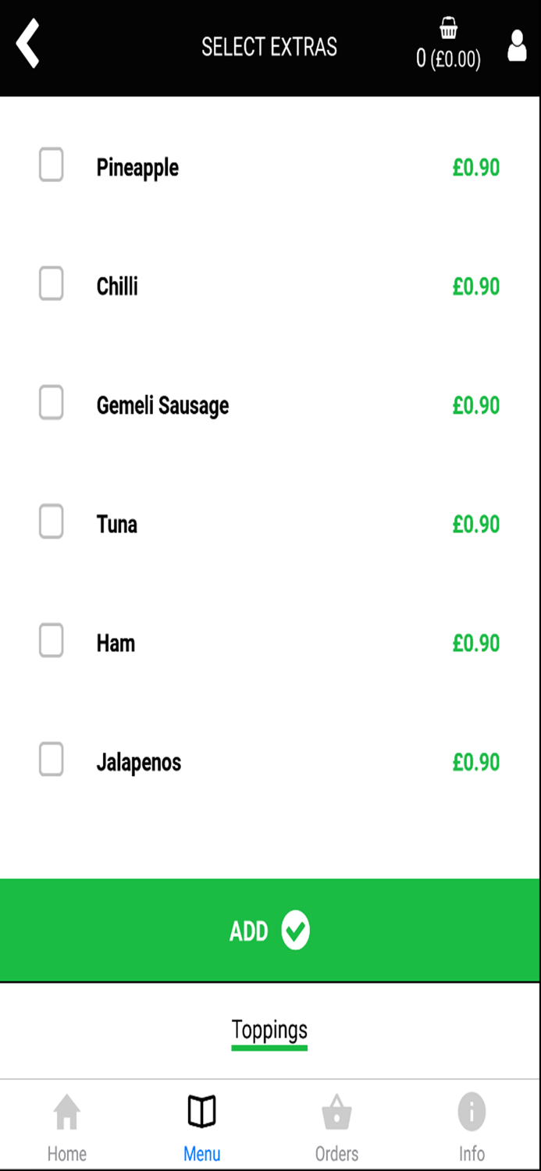Tick the Tuna topping checkbox

pyautogui.click(x=51, y=522)
